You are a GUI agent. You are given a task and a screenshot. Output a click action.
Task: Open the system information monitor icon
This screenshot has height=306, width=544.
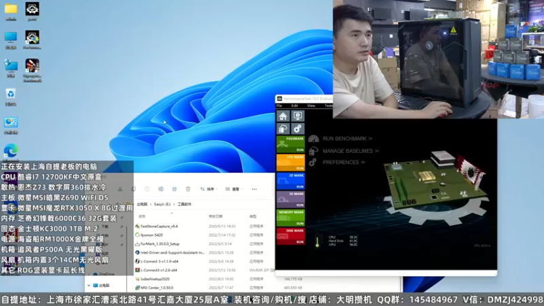click(x=298, y=116)
